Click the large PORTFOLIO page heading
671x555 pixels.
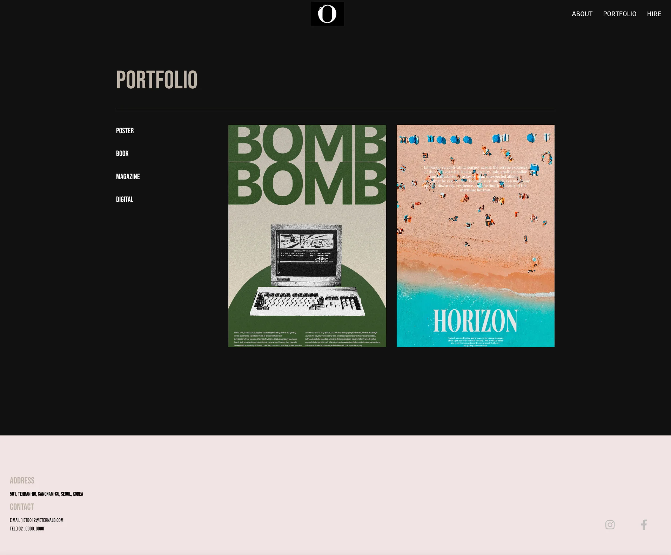coord(156,80)
